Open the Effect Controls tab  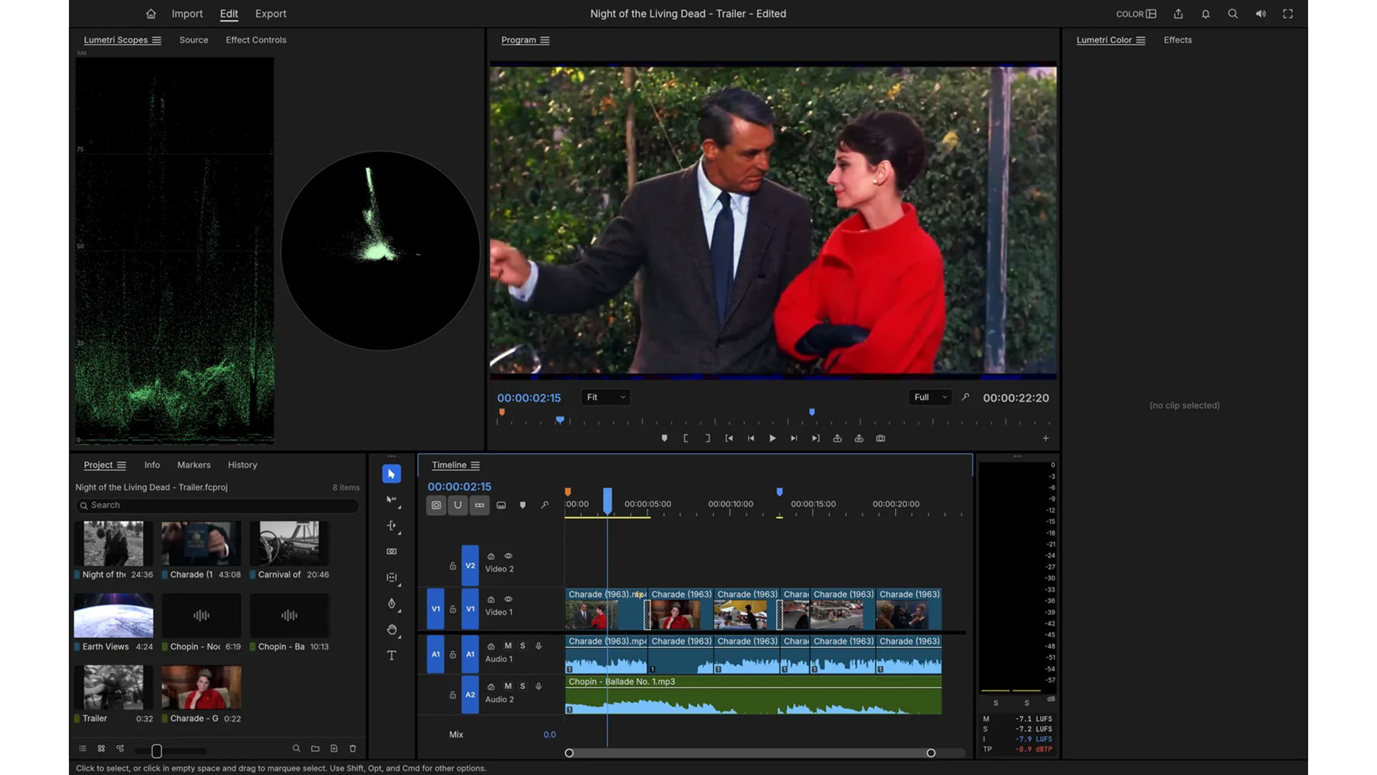click(256, 40)
